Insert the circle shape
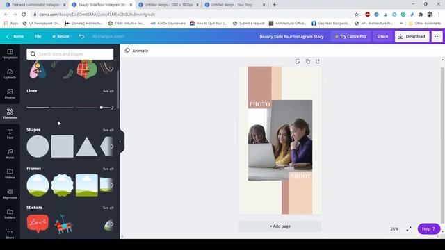Image resolution: width=445 pixels, height=250 pixels. (x=38, y=147)
